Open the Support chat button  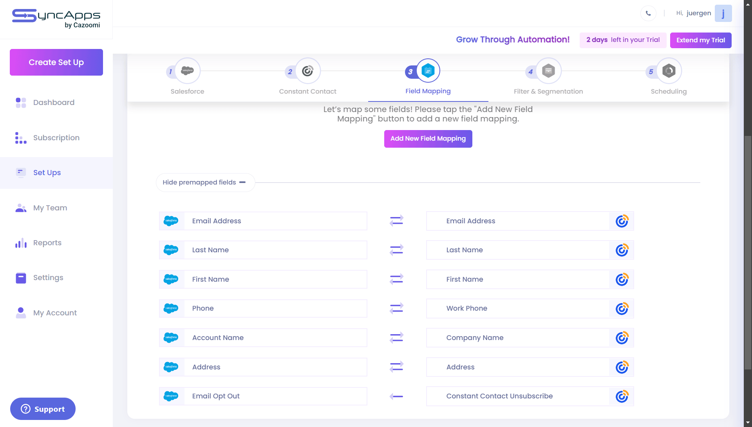[x=43, y=409]
